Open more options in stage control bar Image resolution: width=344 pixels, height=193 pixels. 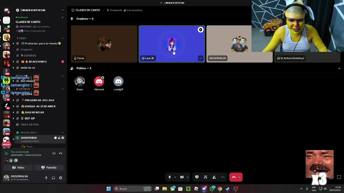[x=223, y=177]
